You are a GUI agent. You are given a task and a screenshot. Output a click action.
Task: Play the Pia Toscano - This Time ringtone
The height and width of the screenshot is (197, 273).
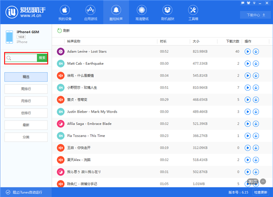click(248, 135)
